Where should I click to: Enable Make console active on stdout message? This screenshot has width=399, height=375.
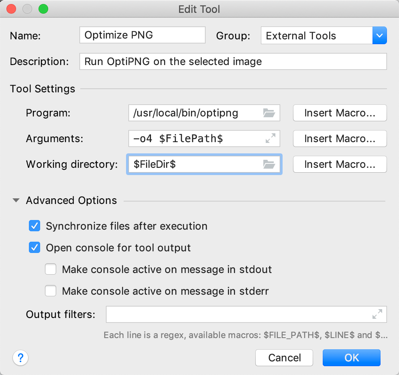click(51, 269)
